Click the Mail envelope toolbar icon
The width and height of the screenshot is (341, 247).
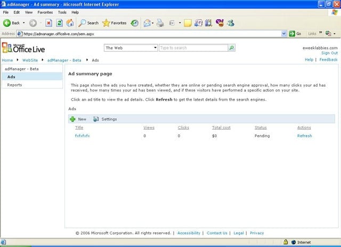147,23
